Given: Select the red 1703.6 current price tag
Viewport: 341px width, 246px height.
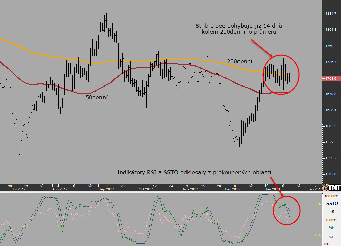Looking at the screenshot, I should tap(331, 78).
